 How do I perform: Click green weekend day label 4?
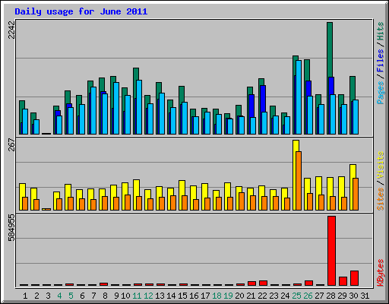coord(59,296)
